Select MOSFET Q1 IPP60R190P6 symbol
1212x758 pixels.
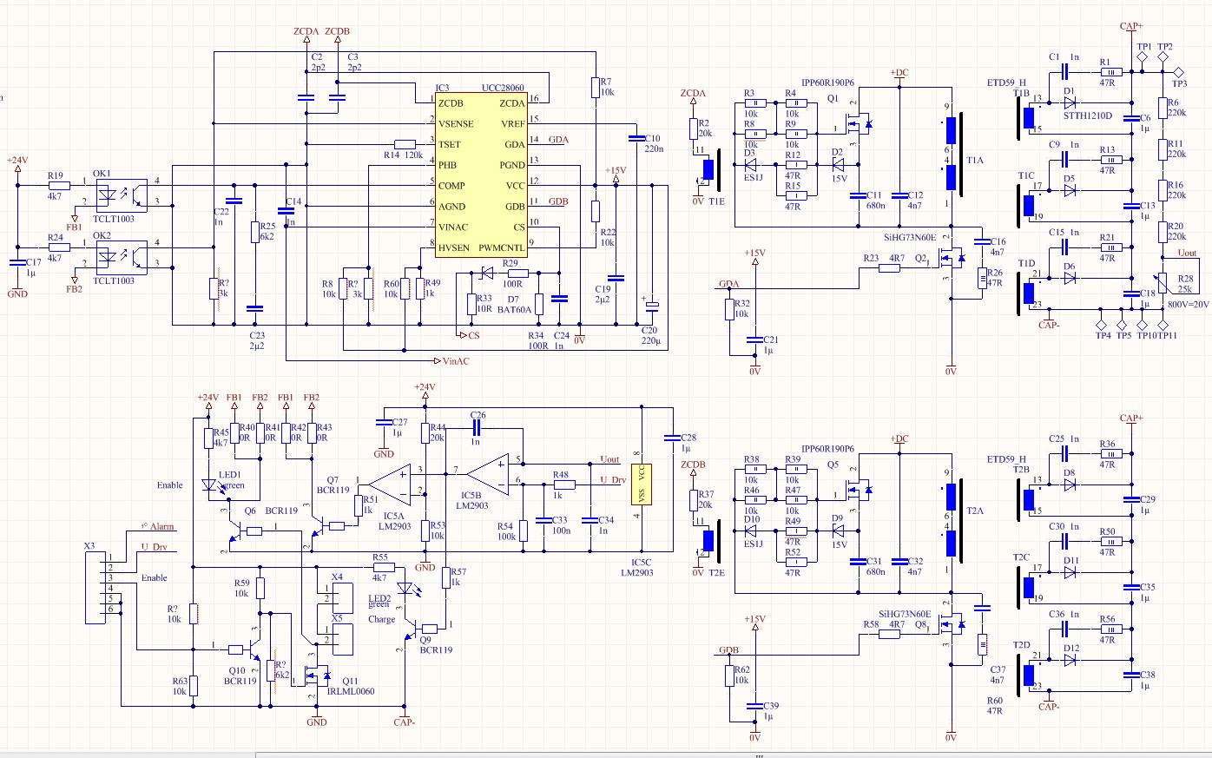[x=859, y=125]
